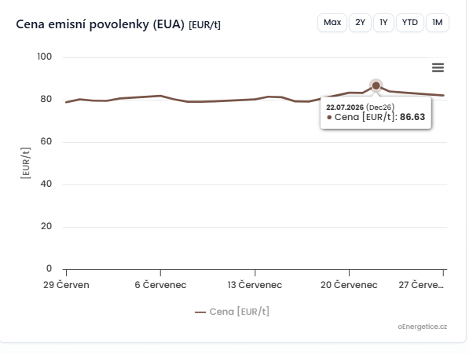Set chart range to 1M
The height and width of the screenshot is (354, 469).
point(438,23)
